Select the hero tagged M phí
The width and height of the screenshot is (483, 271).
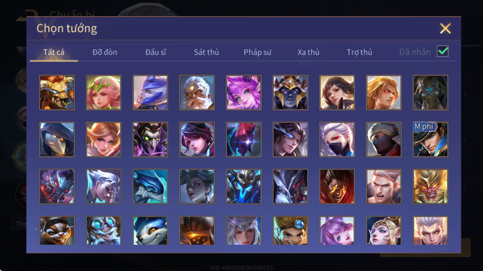[430, 139]
